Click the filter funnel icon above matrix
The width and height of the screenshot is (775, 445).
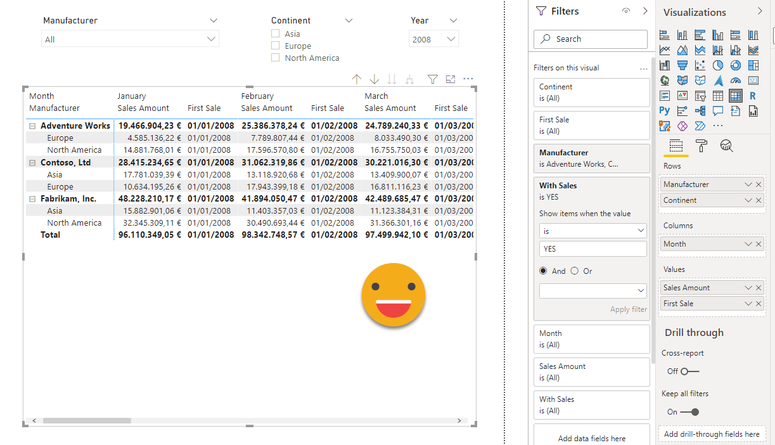(433, 79)
